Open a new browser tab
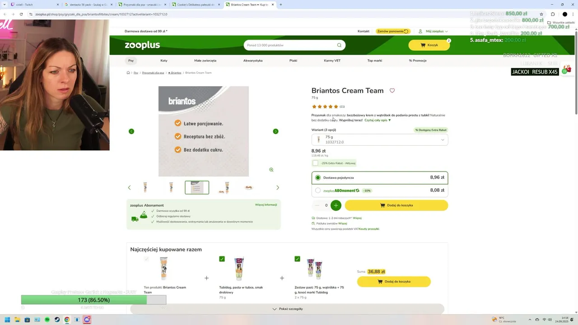Viewport: 578px width, 325px height. (281, 5)
